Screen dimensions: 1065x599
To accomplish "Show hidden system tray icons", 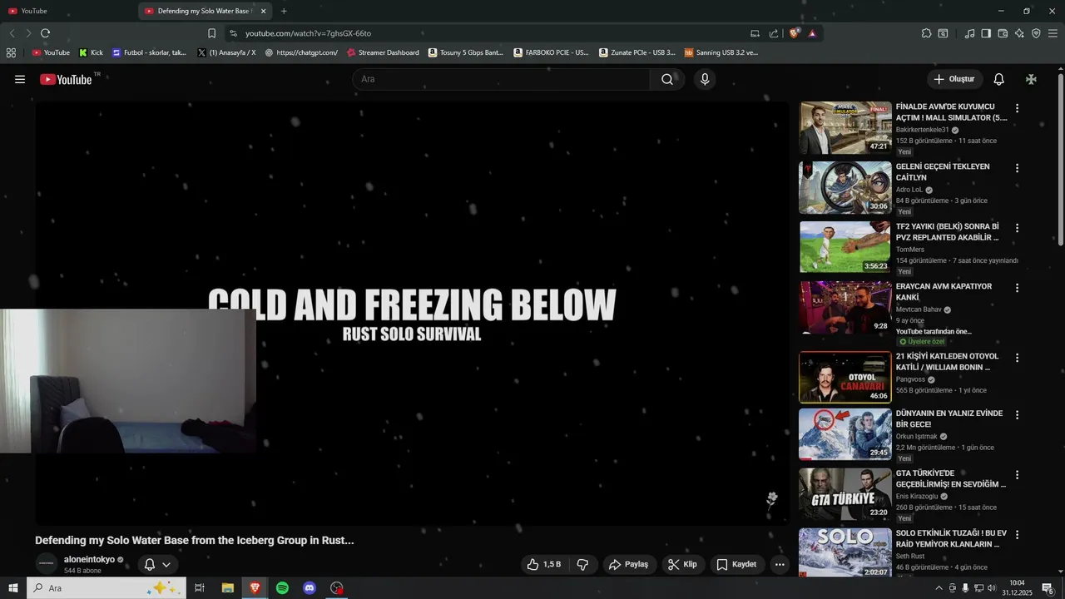I will pyautogui.click(x=939, y=588).
